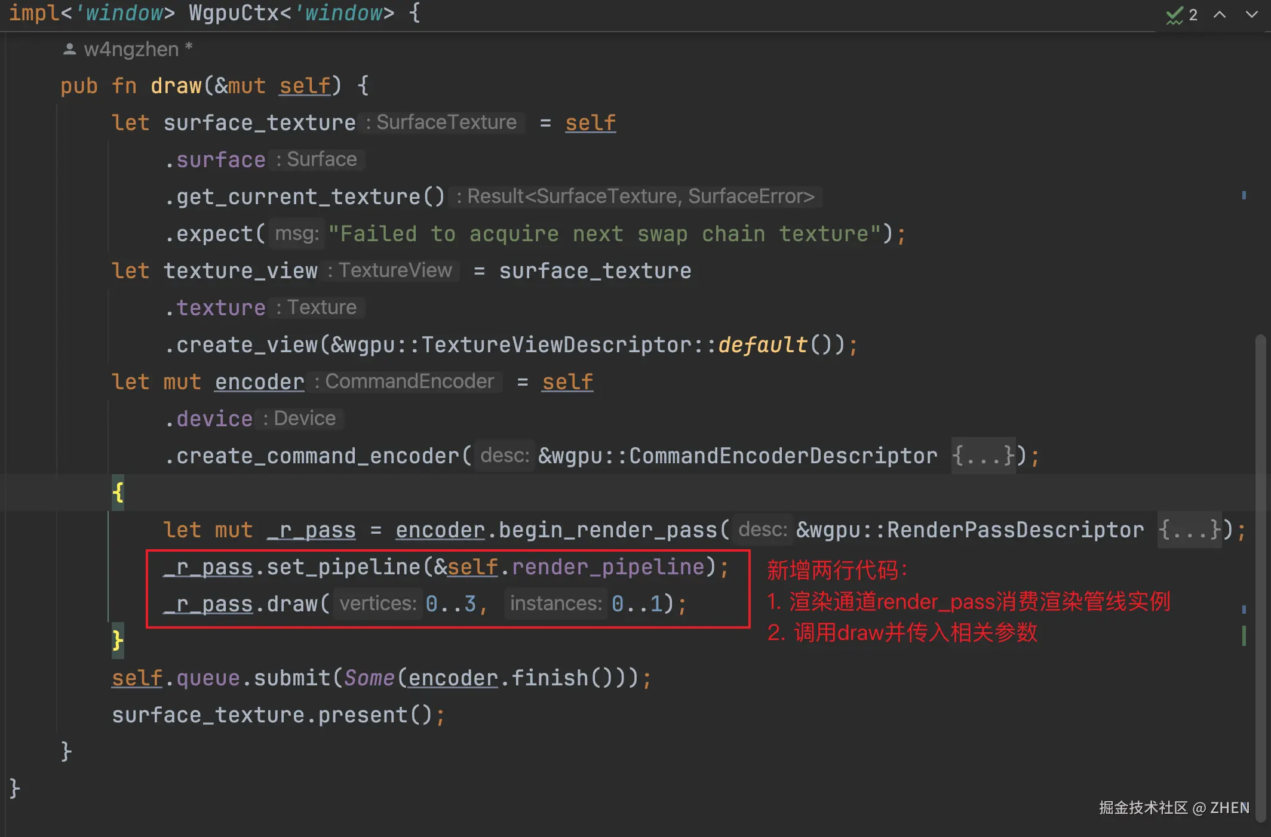Image resolution: width=1271 pixels, height=837 pixels.
Task: Click the inspection checkmark problems icon
Action: (1174, 15)
